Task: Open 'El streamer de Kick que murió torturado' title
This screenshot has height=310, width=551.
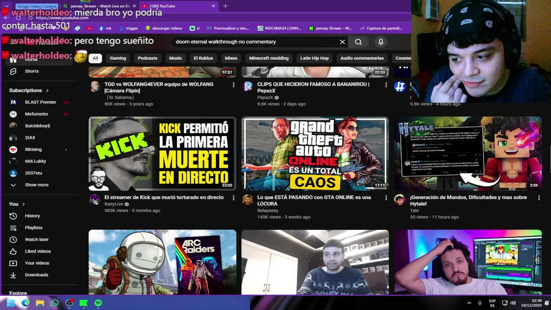Action: (x=164, y=197)
